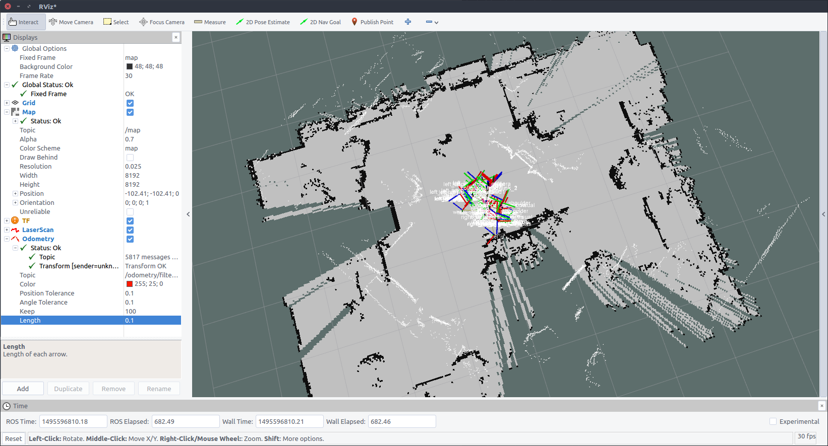
Task: Expand the LaserScan tree node
Action: click(x=7, y=230)
